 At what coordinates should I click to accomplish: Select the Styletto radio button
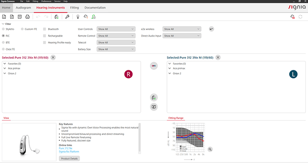(3, 29)
